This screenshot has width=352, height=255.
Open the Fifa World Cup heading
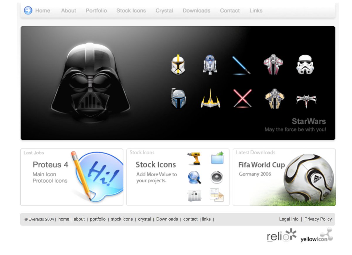click(262, 165)
